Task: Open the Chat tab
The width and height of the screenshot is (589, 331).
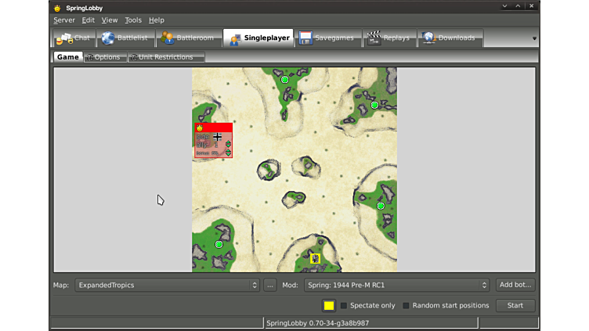Action: point(73,38)
